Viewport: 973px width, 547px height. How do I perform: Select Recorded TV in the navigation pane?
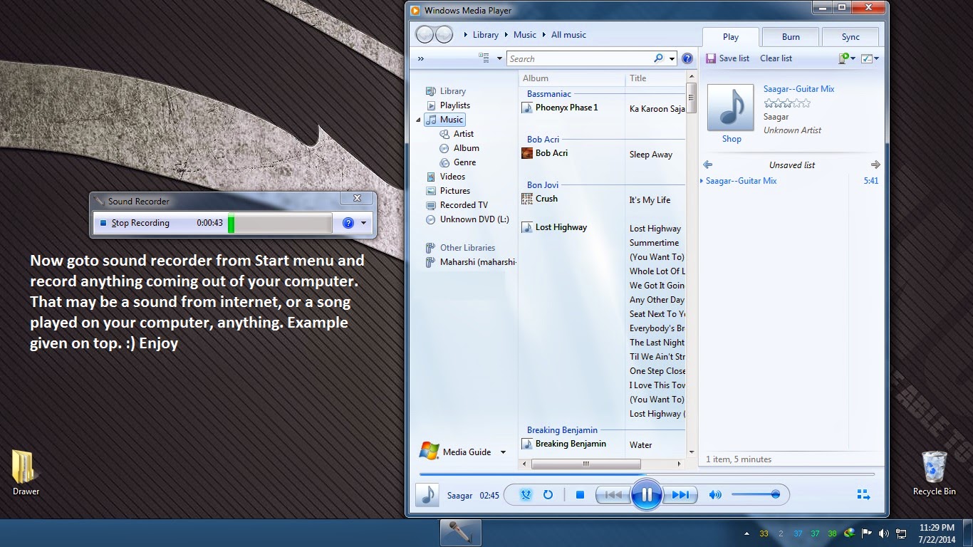click(x=464, y=205)
